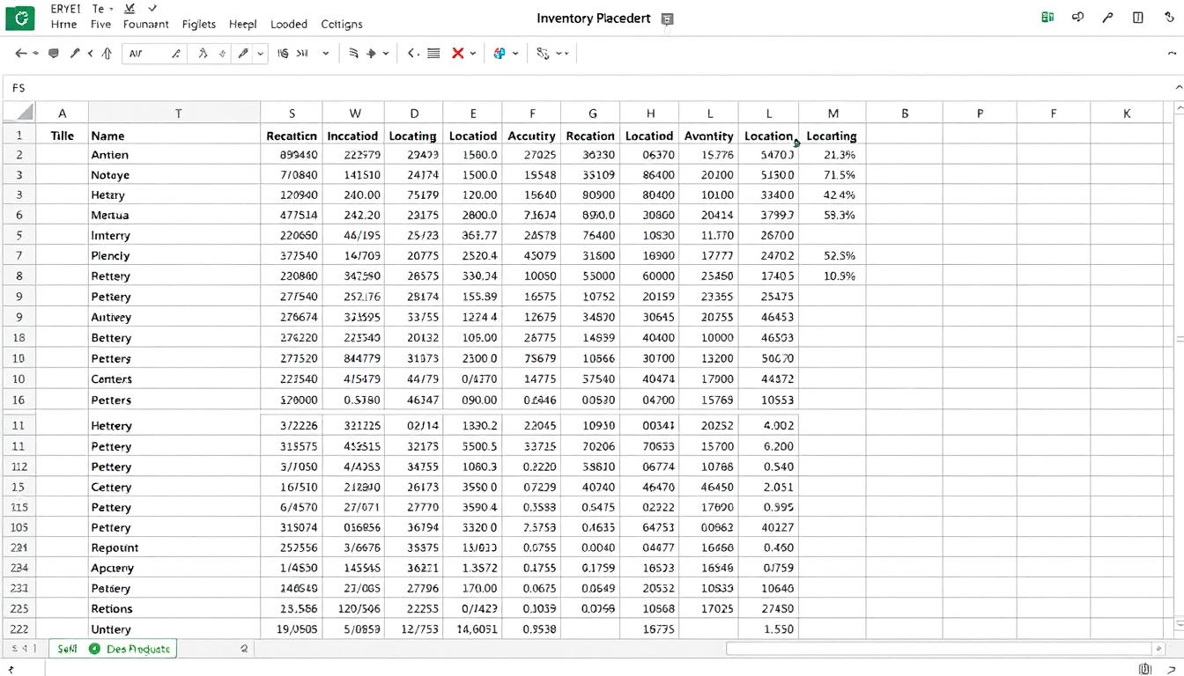Open dropdown arrow next to red X
The width and height of the screenshot is (1184, 676).
(x=473, y=54)
